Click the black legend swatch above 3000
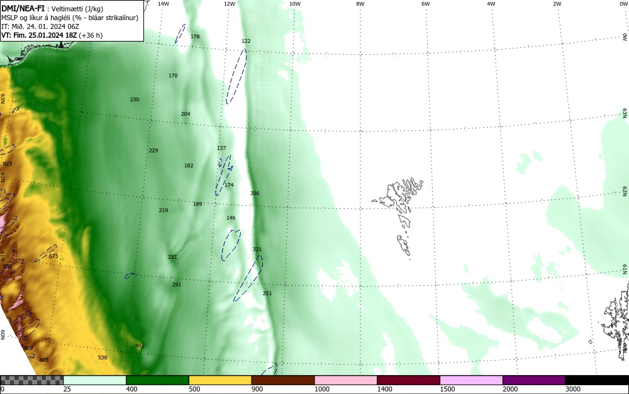629x394 pixels. [x=597, y=380]
